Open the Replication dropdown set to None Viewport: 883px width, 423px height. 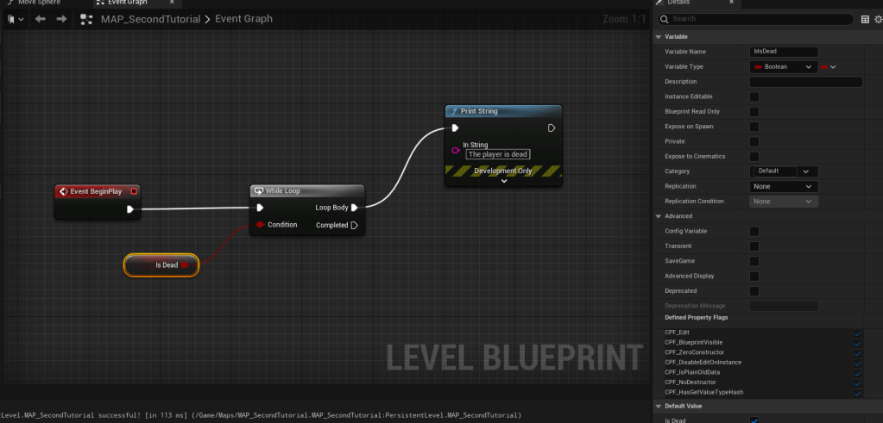coord(784,186)
